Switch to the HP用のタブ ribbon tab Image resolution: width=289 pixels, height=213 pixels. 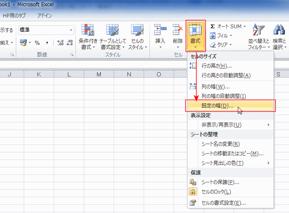[x=15, y=16]
